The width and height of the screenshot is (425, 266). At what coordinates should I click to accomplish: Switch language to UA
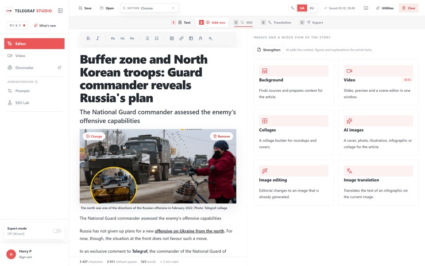(x=302, y=8)
